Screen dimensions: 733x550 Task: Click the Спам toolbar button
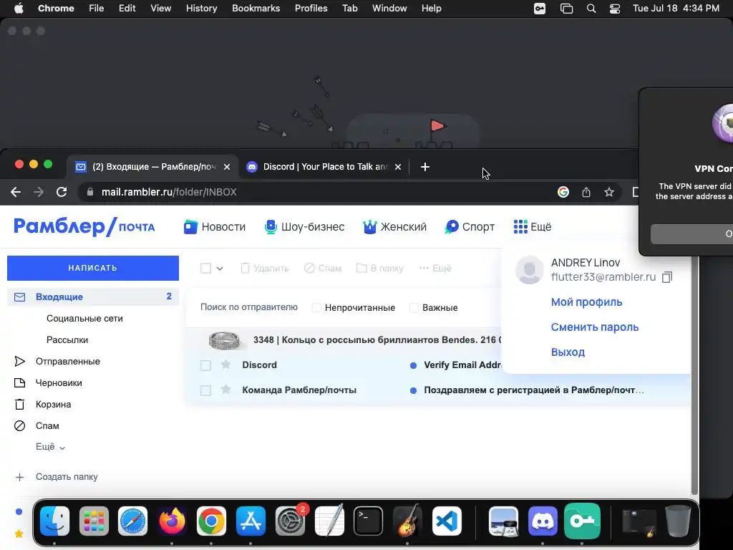(x=323, y=268)
